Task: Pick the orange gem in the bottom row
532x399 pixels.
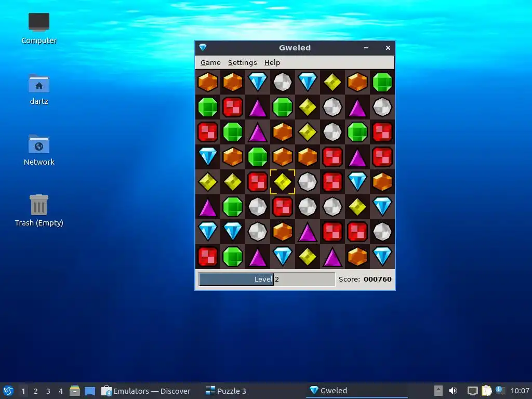Action: (x=357, y=257)
